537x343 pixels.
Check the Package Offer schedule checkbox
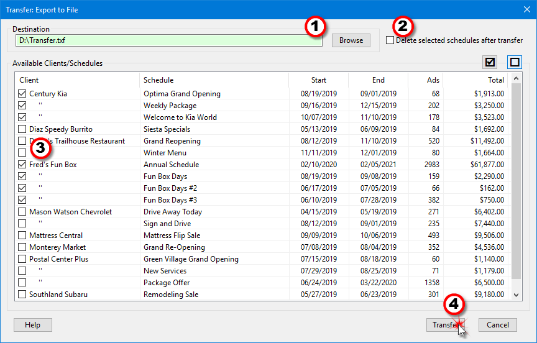[22, 282]
